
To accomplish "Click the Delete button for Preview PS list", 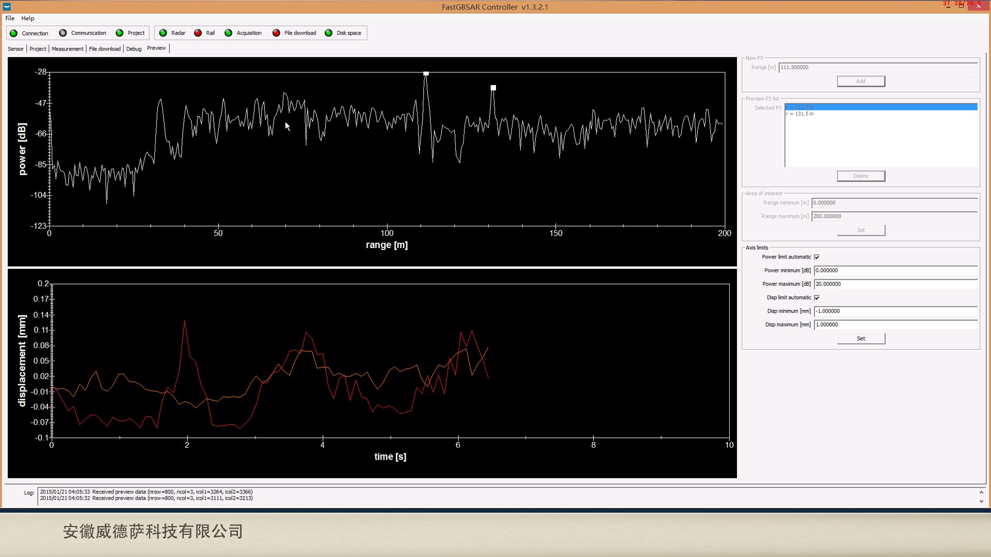I will pos(861,176).
